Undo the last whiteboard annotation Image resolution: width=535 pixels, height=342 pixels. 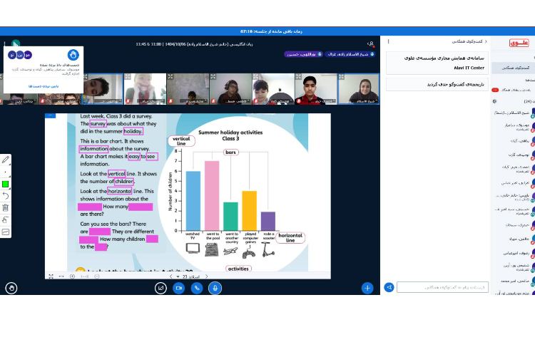6,196
